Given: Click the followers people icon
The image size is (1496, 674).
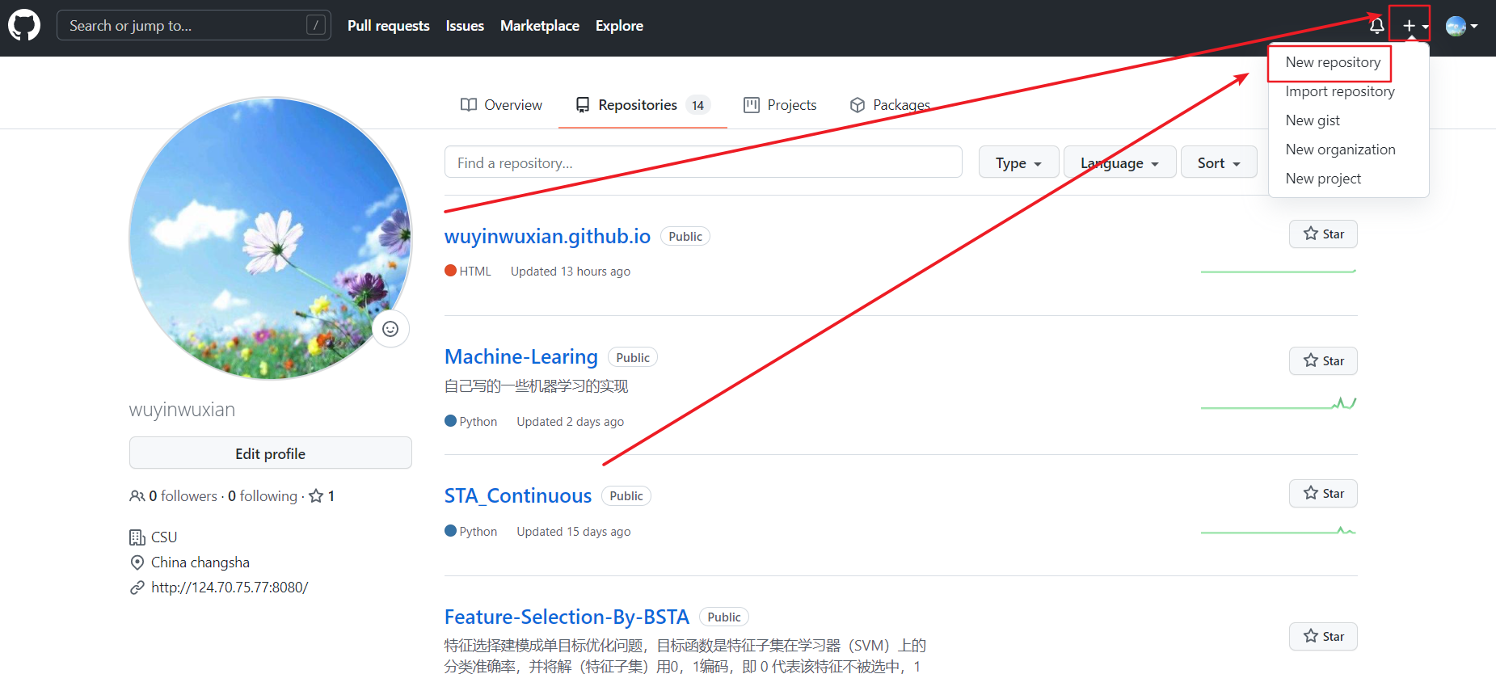Looking at the screenshot, I should 137,496.
